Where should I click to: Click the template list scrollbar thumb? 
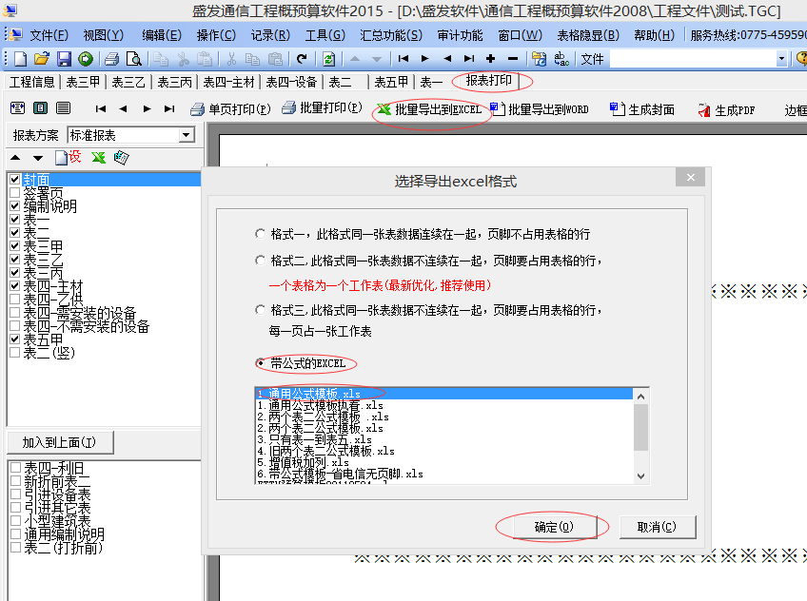640,427
